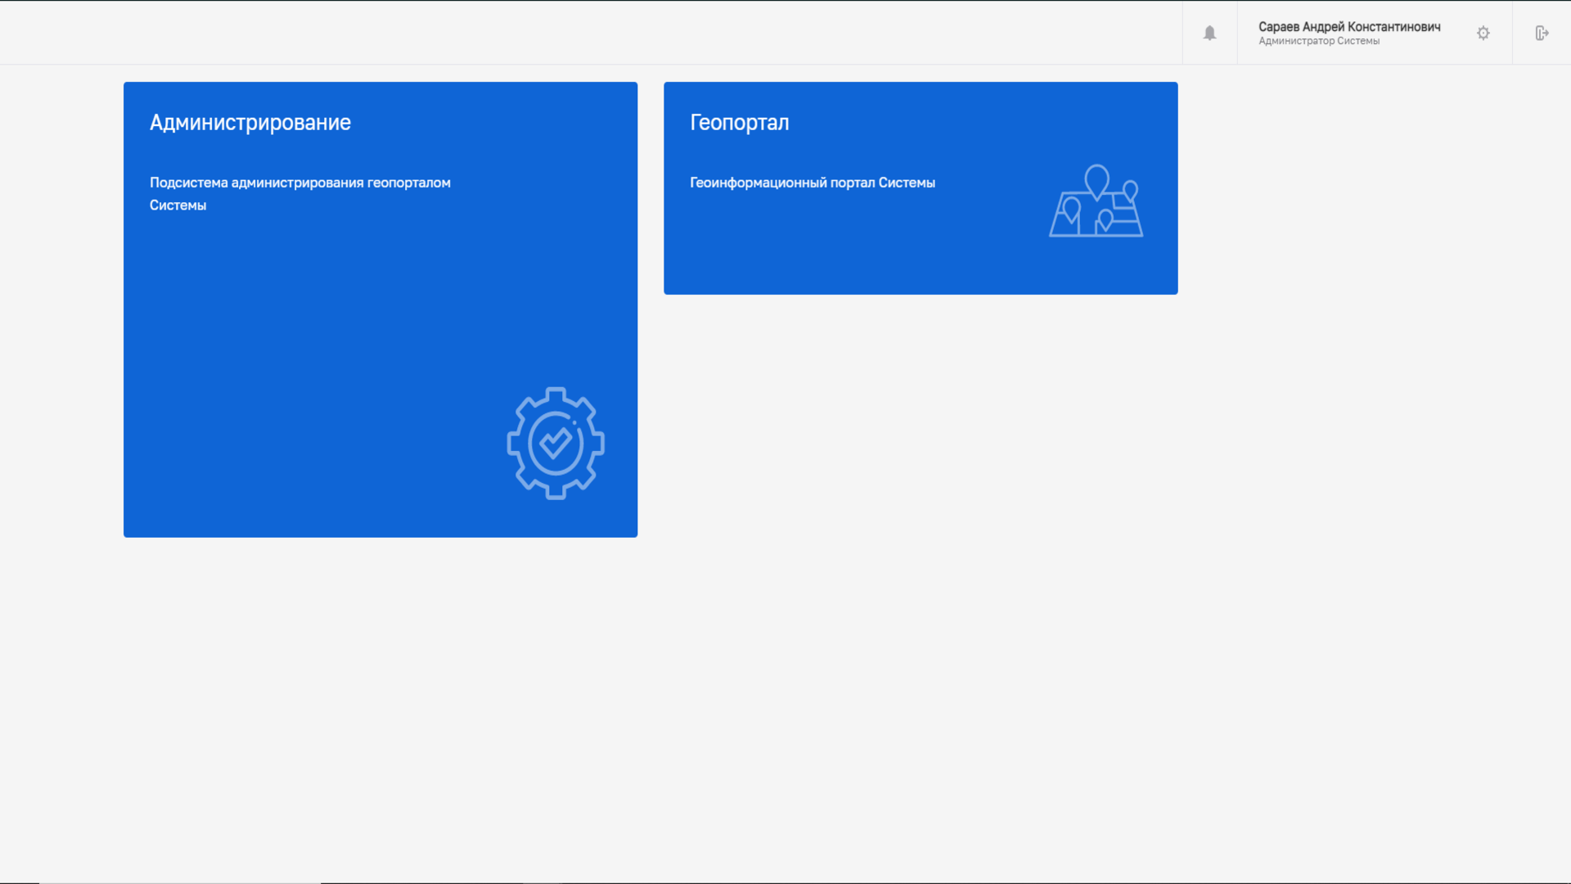This screenshot has width=1571, height=884.
Task: Click description Геоинформационный портал Системы
Action: pyautogui.click(x=813, y=183)
